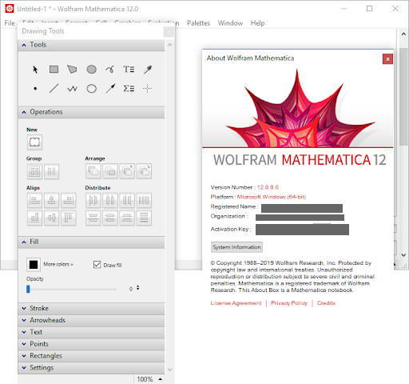Click the third Align icon, bottom row

(69, 218)
